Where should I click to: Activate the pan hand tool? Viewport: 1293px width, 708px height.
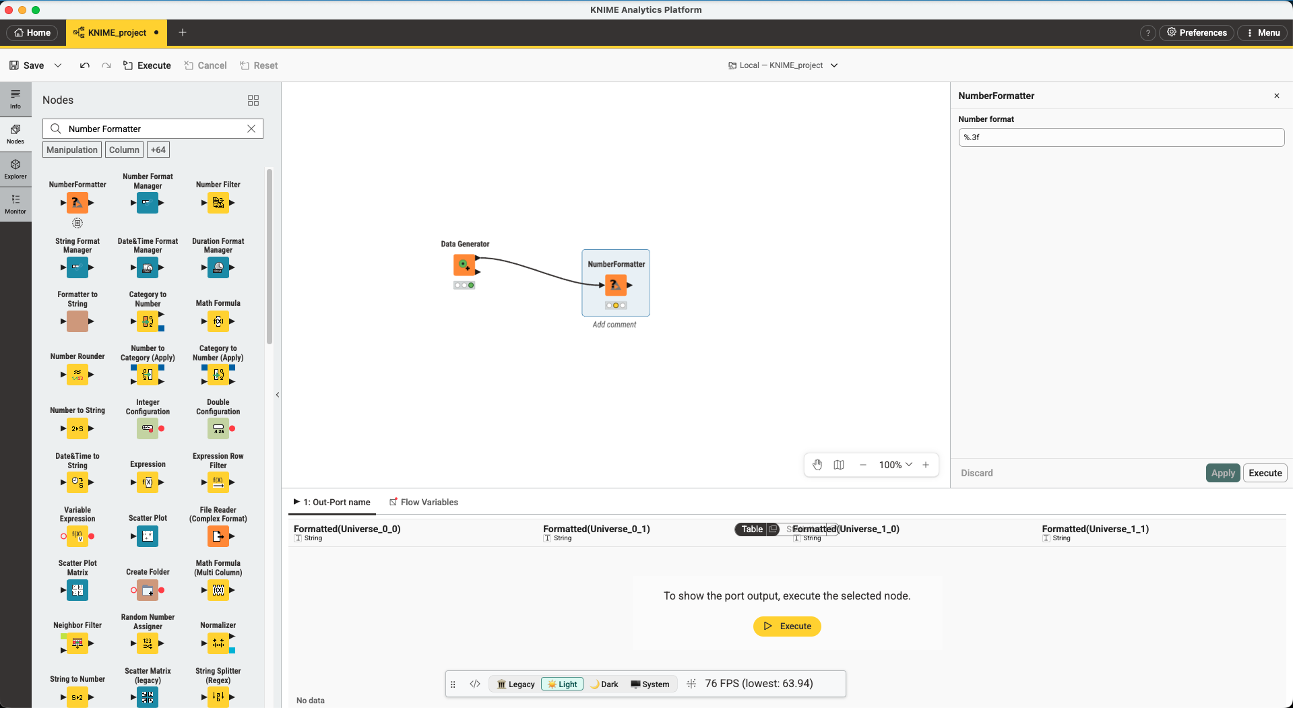coord(817,465)
